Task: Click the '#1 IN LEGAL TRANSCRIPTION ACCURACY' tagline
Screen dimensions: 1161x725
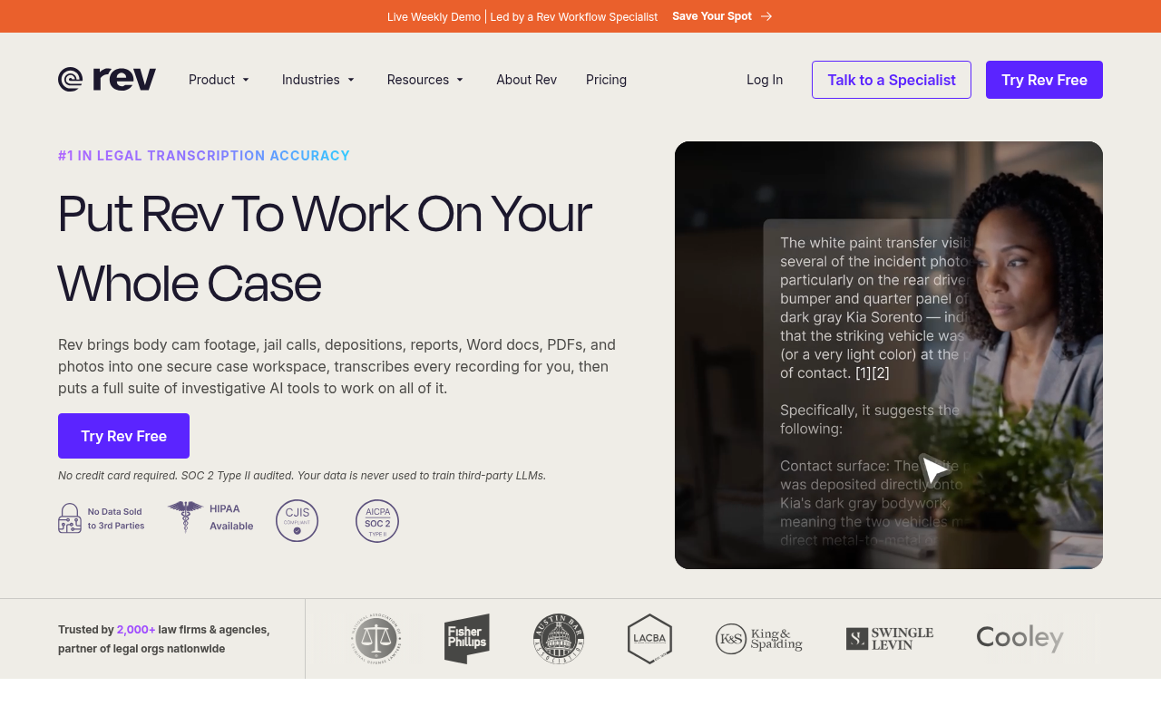Action: (x=204, y=156)
